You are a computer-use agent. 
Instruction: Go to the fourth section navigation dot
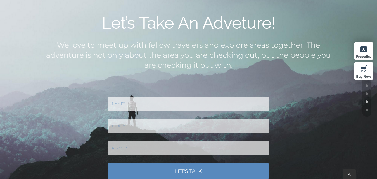tap(367, 110)
